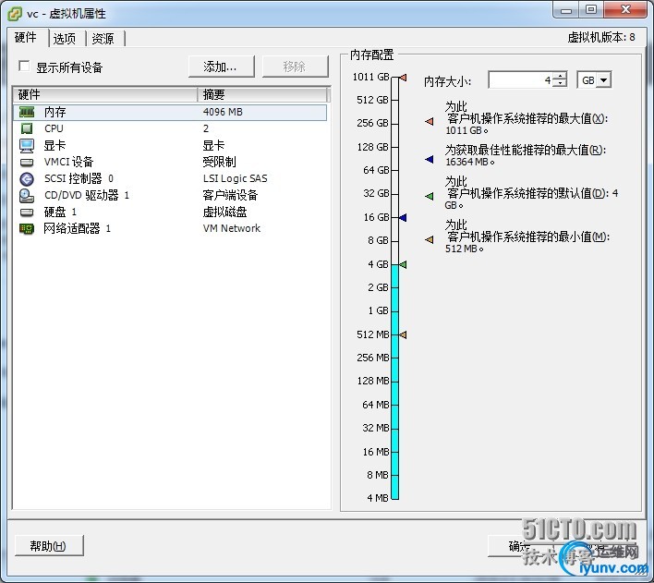Switch to the 资源 tab
654x583 pixels.
[x=103, y=39]
